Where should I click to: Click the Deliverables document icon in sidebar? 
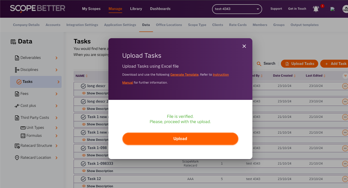click(x=17, y=58)
